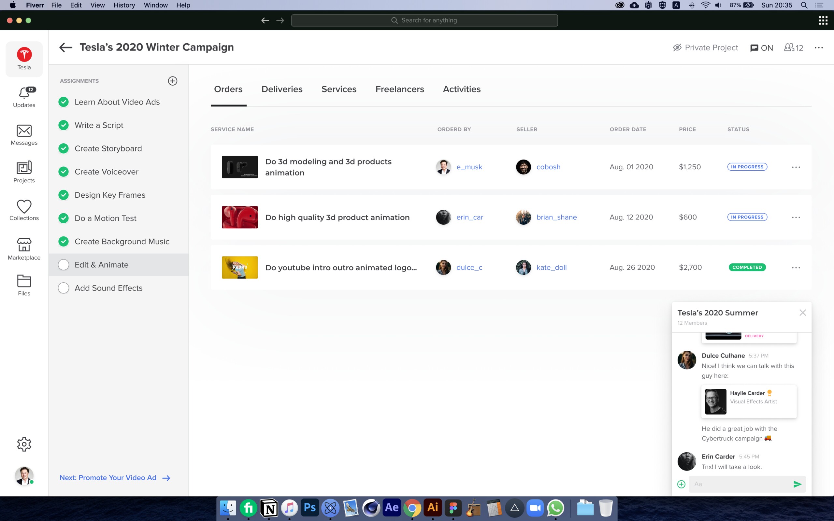Switch to the Freelancers tab
This screenshot has height=521, width=834.
400,89
